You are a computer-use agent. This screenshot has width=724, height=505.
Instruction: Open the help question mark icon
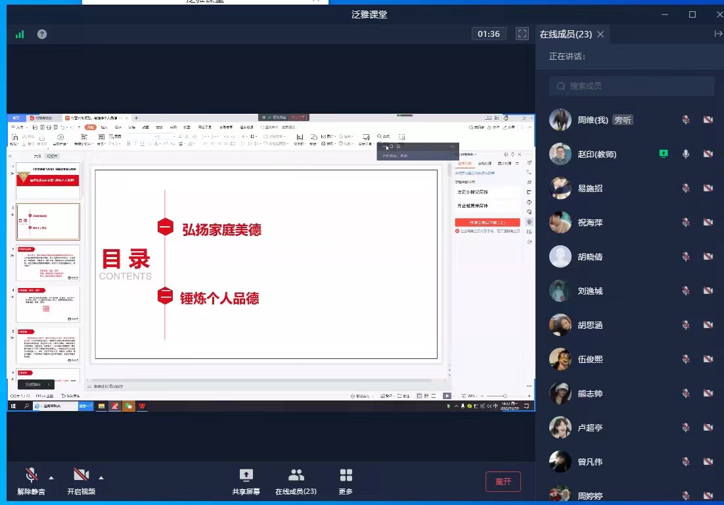click(42, 34)
